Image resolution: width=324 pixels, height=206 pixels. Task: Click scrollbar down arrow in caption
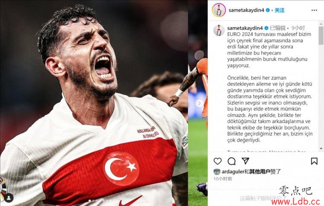pos(321,149)
